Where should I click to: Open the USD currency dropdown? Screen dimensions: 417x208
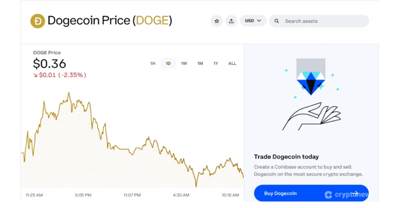click(253, 21)
